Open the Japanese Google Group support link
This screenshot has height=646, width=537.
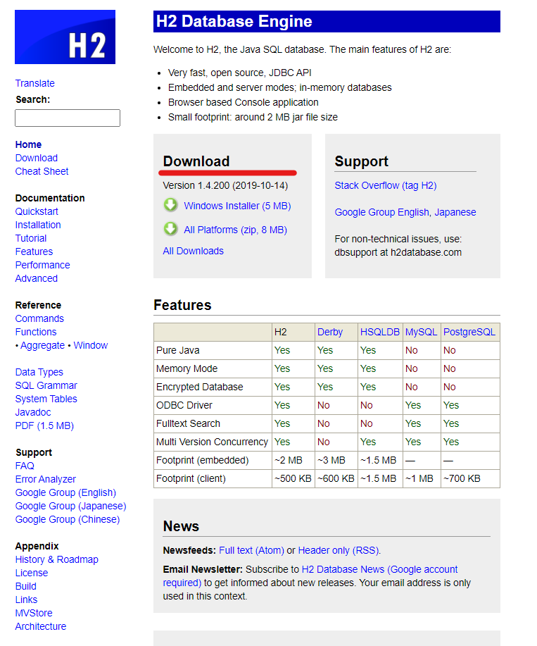point(455,212)
